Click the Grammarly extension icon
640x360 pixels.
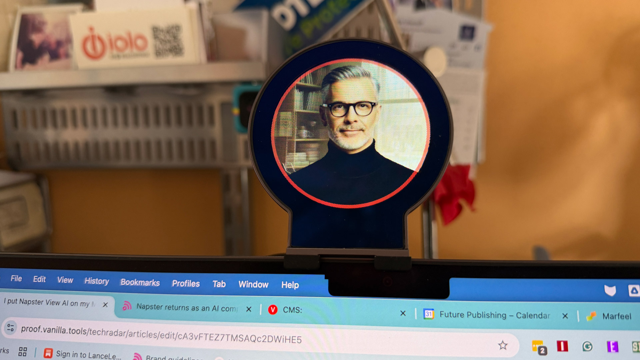pos(587,347)
